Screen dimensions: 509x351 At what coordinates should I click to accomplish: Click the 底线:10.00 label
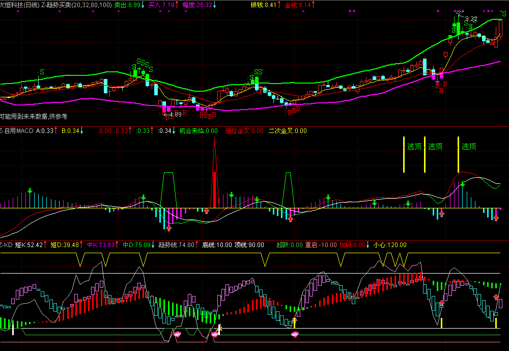pyautogui.click(x=217, y=245)
